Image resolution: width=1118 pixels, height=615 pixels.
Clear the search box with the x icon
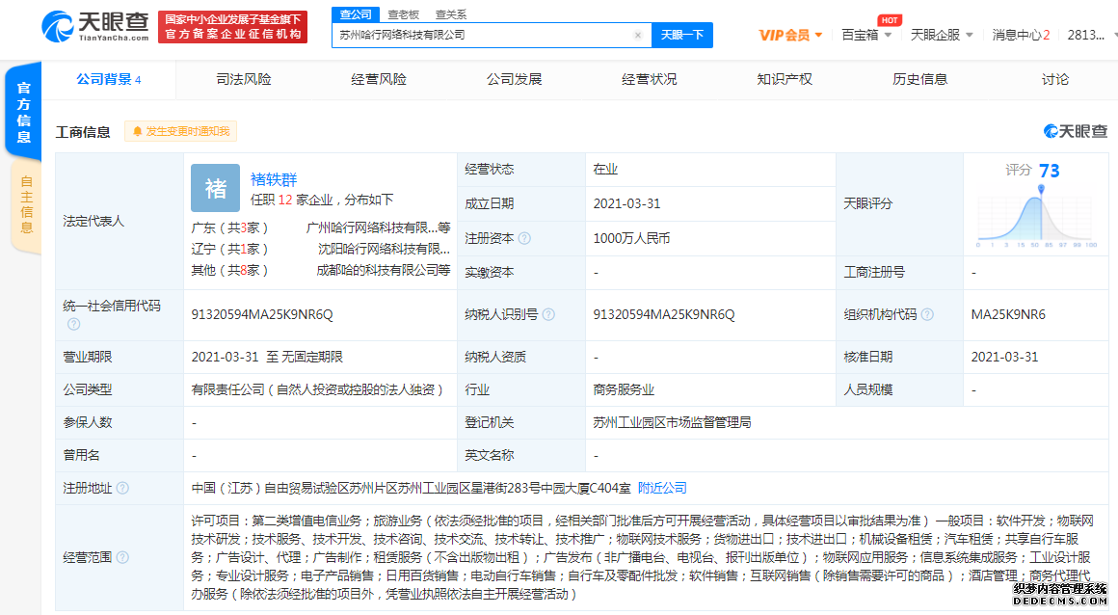638,35
